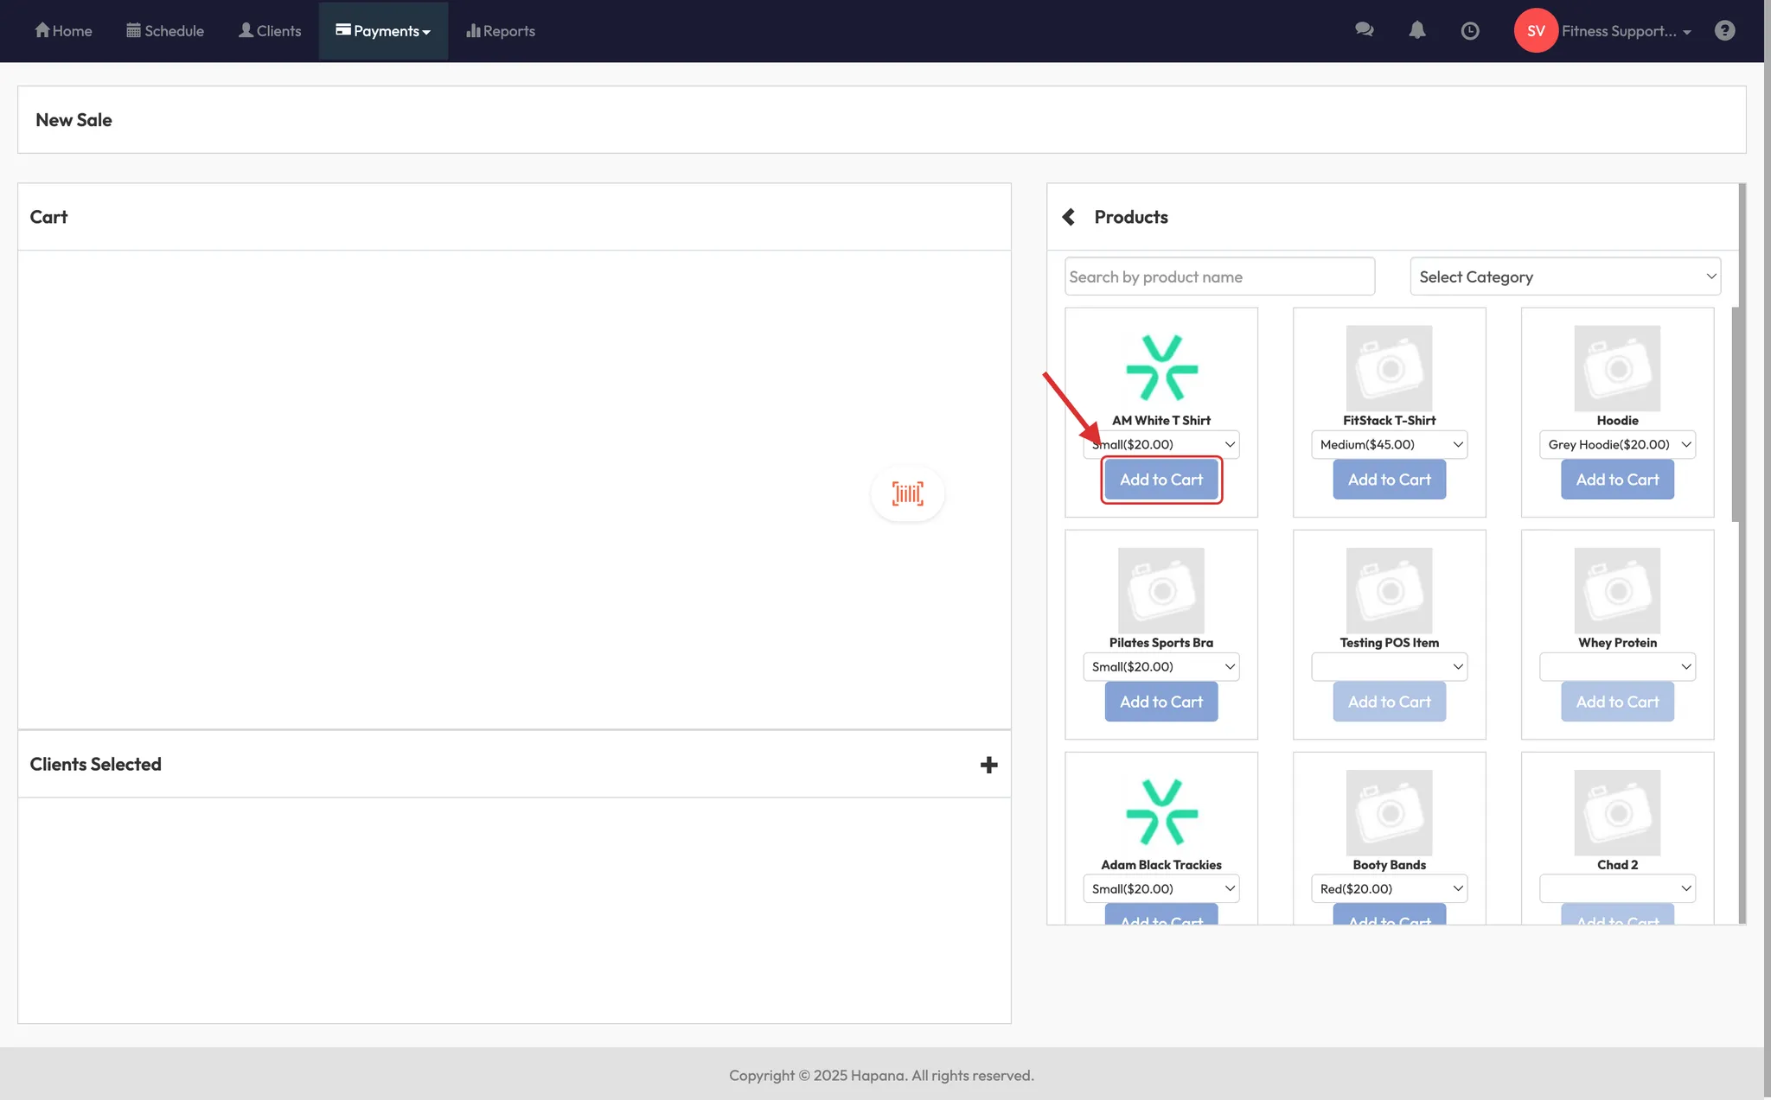The image size is (1771, 1100).
Task: Open Grey Hoodie variant dropdown
Action: point(1617,444)
